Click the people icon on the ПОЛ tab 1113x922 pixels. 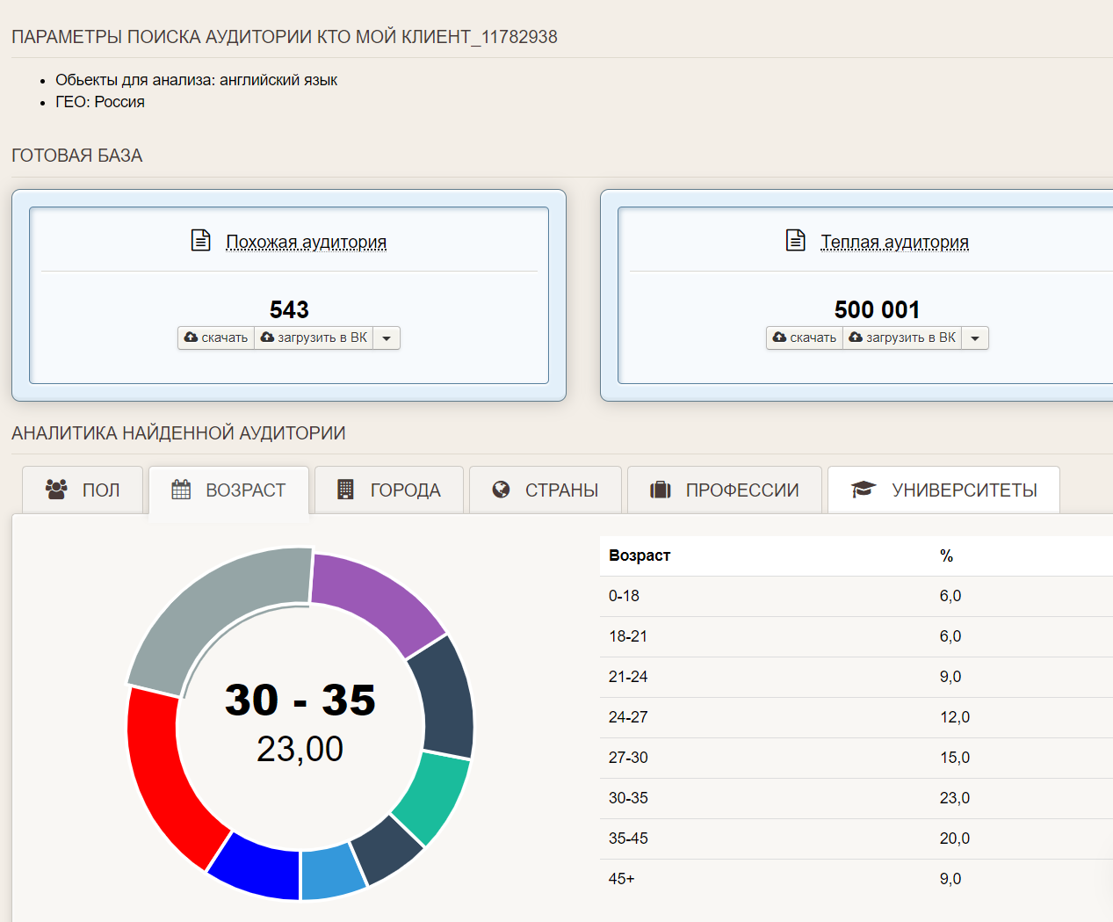tap(56, 490)
